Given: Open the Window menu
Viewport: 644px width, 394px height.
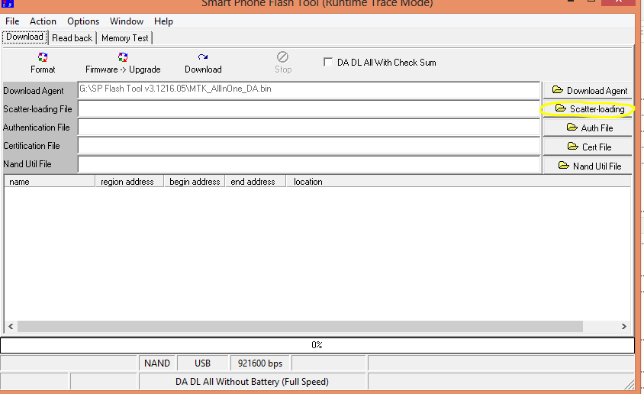Looking at the screenshot, I should (x=127, y=21).
